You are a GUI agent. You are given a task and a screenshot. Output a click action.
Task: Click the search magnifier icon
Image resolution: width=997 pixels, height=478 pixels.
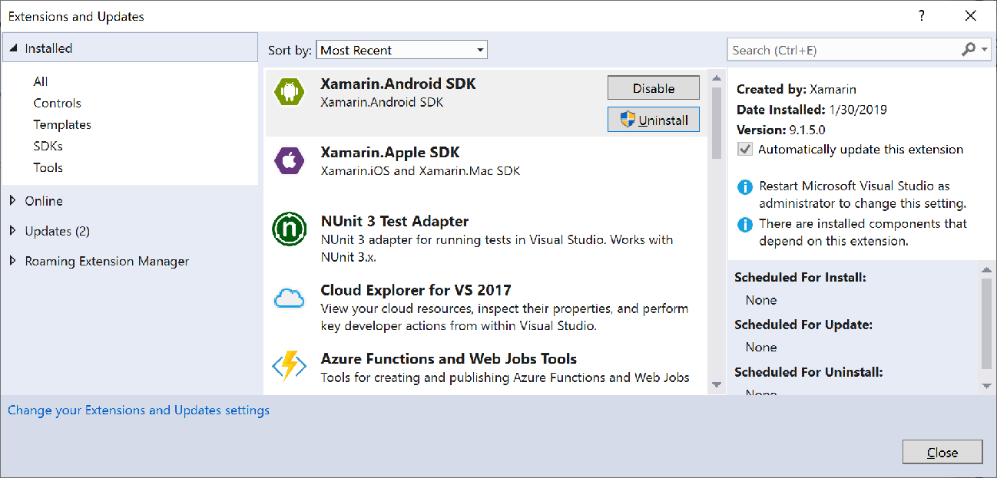[969, 50]
